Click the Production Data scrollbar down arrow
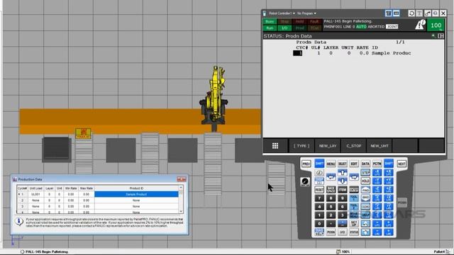 181,212
